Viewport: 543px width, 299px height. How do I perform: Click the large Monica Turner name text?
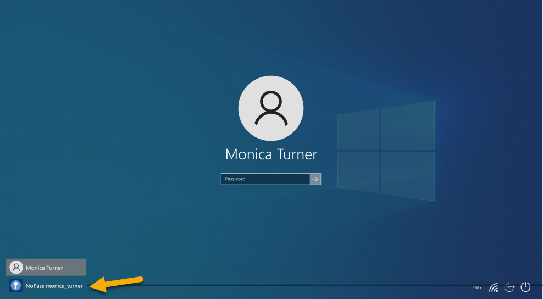click(x=271, y=154)
